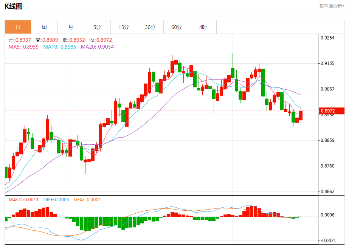Image resolution: width=346 pixels, height=245 pixels.
Task: Click the MA20: 0.9034 legend
Action: pyautogui.click(x=97, y=47)
